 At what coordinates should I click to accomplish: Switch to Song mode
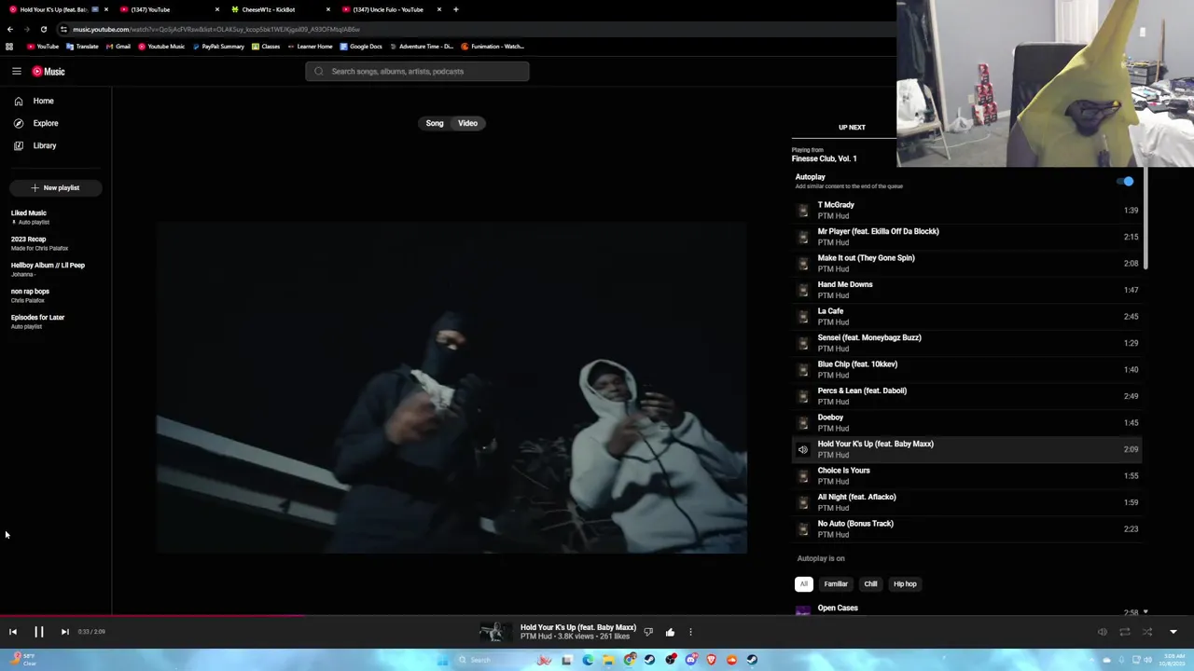pyautogui.click(x=435, y=123)
